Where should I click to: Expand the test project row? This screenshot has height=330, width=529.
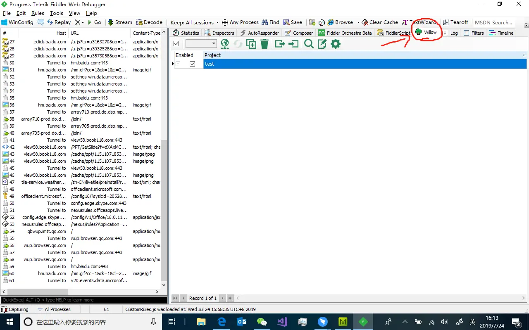pos(178,64)
